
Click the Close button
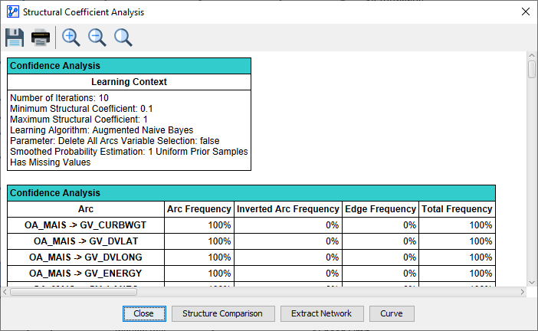[144, 313]
